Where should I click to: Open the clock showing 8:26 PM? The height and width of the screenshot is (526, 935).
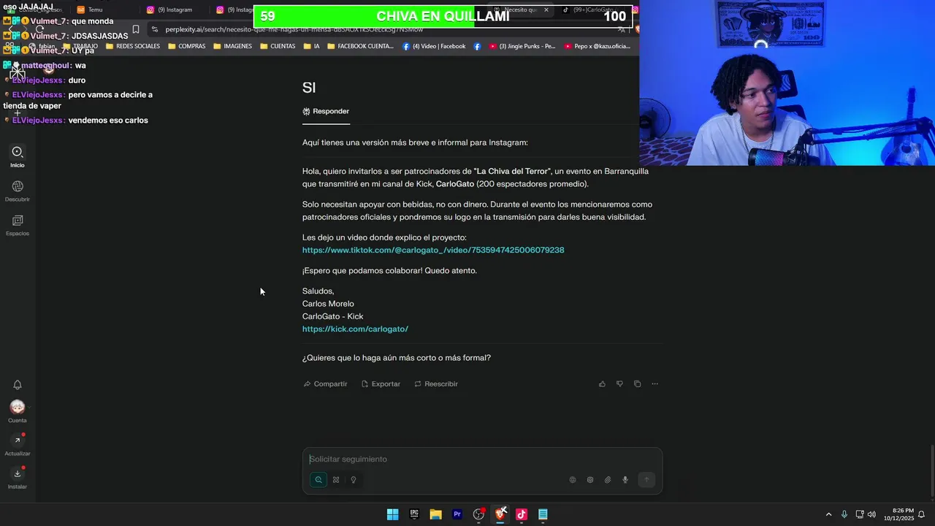pyautogui.click(x=898, y=514)
